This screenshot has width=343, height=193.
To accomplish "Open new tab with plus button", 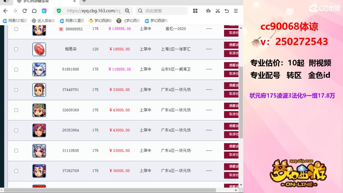I will (x=84, y=1).
